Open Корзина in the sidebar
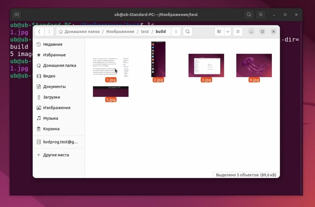 click(x=59, y=129)
